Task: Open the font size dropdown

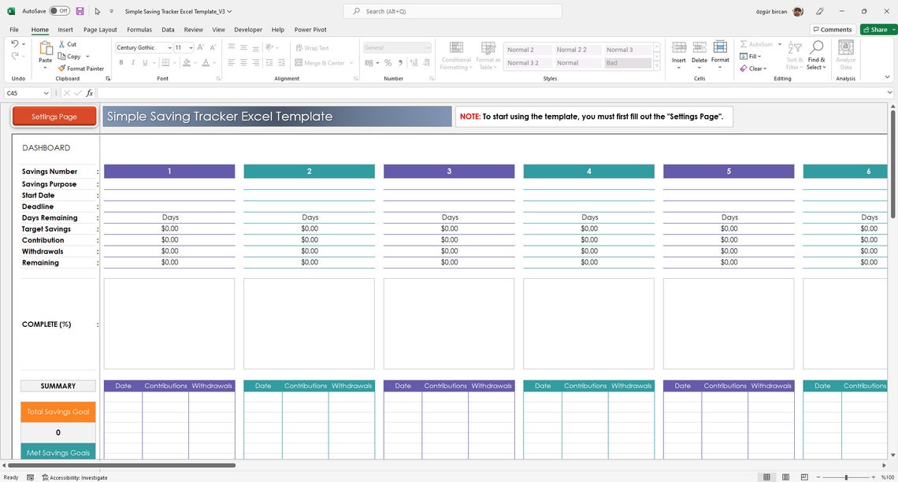Action: [191, 47]
